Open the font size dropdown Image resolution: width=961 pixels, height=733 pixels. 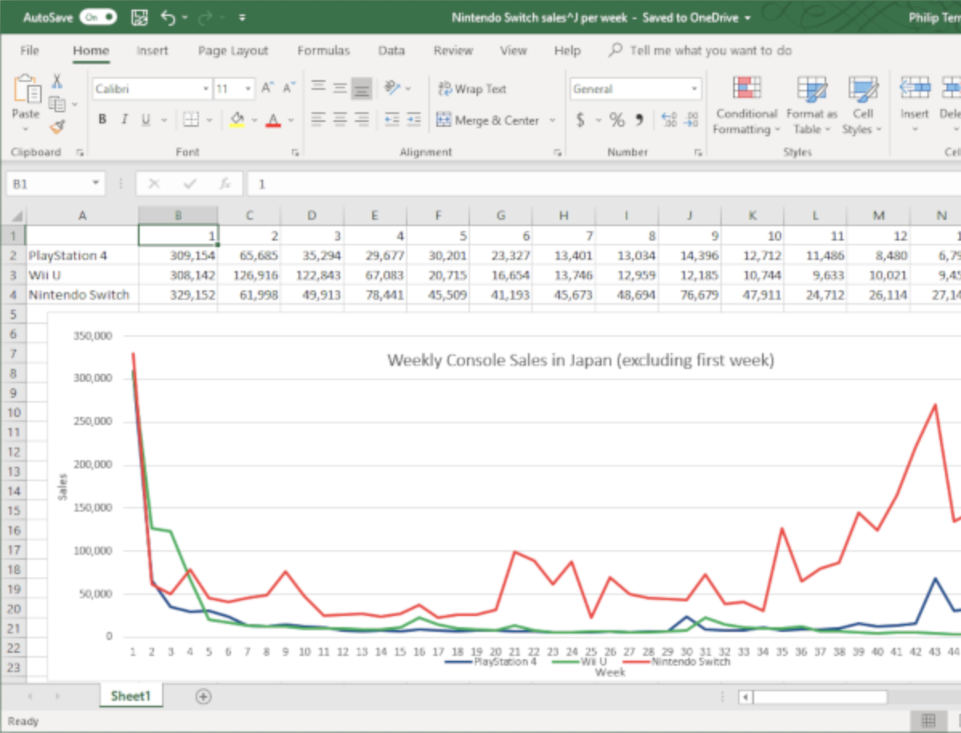248,89
